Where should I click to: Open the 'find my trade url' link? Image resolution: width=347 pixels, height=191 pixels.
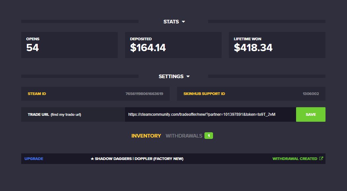click(x=66, y=114)
